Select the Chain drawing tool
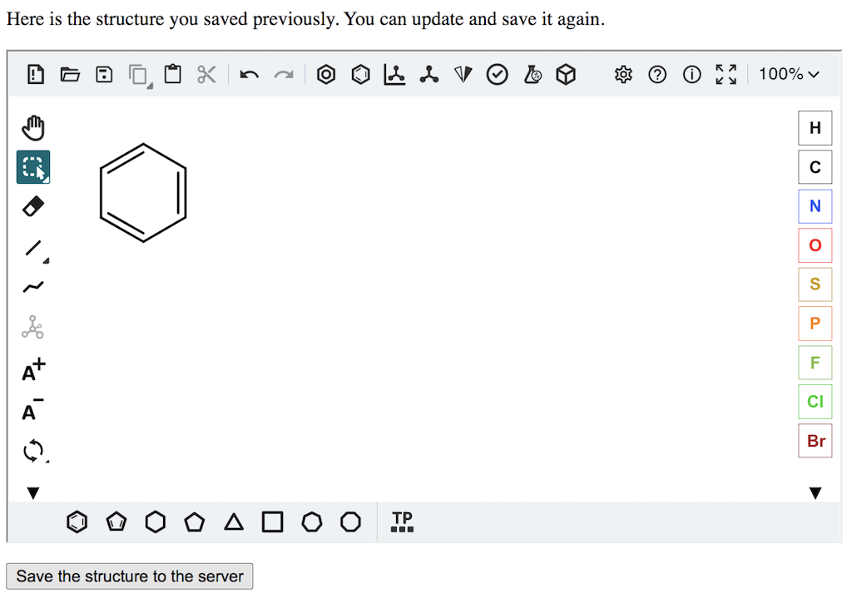The height and width of the screenshot is (603, 852). (x=33, y=287)
